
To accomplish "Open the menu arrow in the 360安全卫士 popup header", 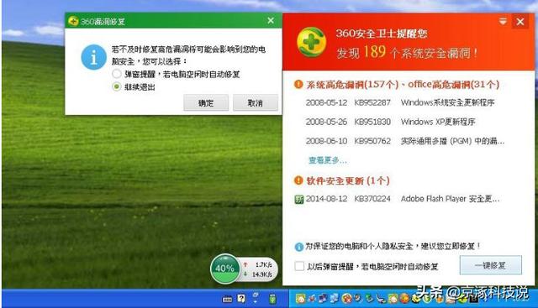I will (503, 22).
